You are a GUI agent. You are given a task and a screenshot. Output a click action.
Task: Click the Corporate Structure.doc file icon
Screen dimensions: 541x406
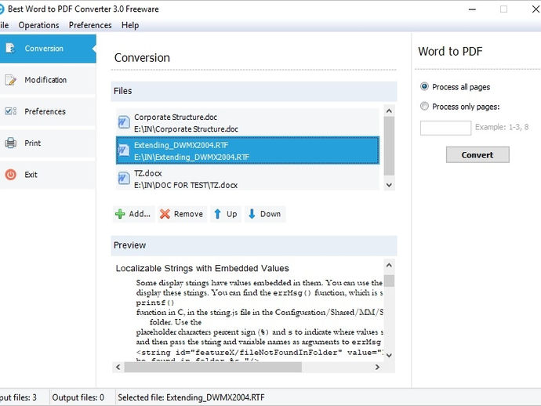point(124,122)
